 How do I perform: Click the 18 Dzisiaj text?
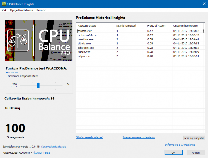12,108
